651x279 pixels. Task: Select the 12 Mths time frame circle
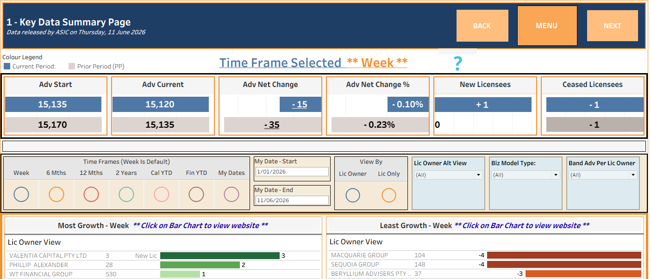[x=91, y=194]
